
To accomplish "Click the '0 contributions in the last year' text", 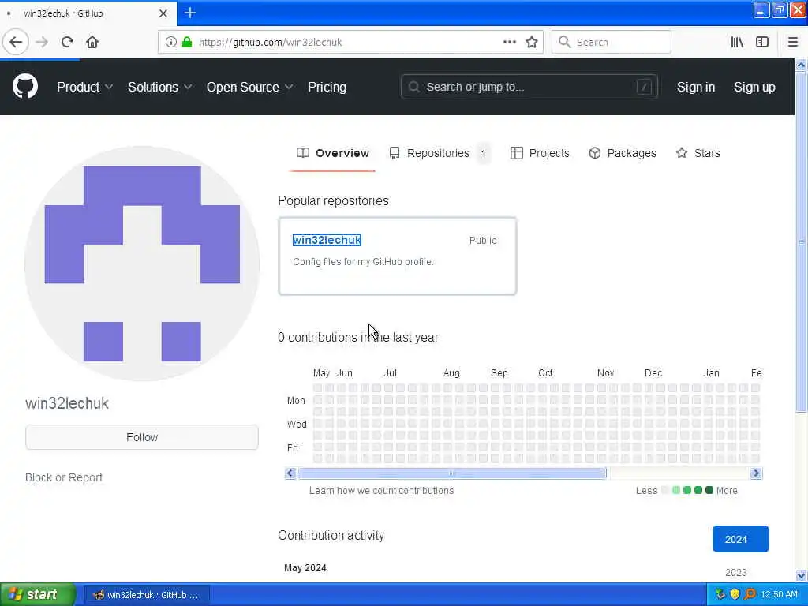I will click(x=358, y=338).
